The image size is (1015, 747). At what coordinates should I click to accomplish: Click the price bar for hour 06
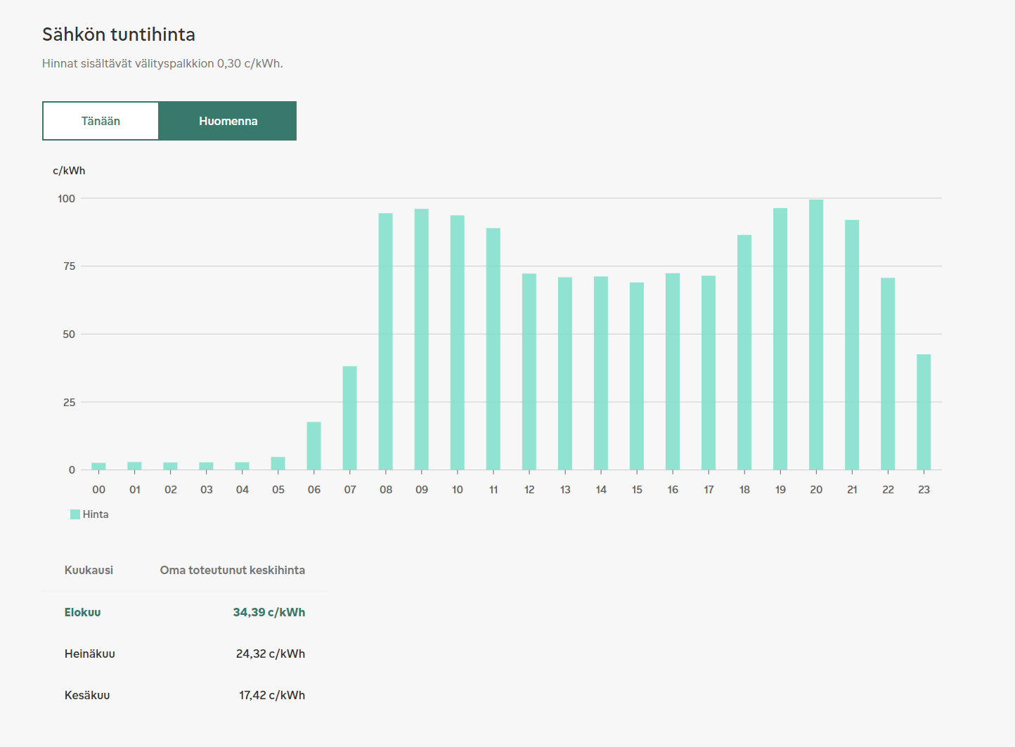[314, 446]
